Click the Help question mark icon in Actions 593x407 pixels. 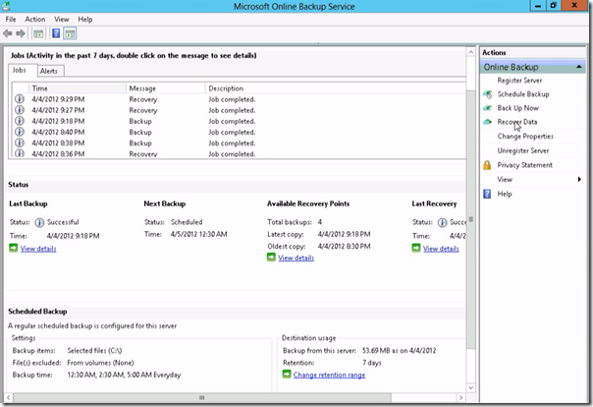pos(487,194)
